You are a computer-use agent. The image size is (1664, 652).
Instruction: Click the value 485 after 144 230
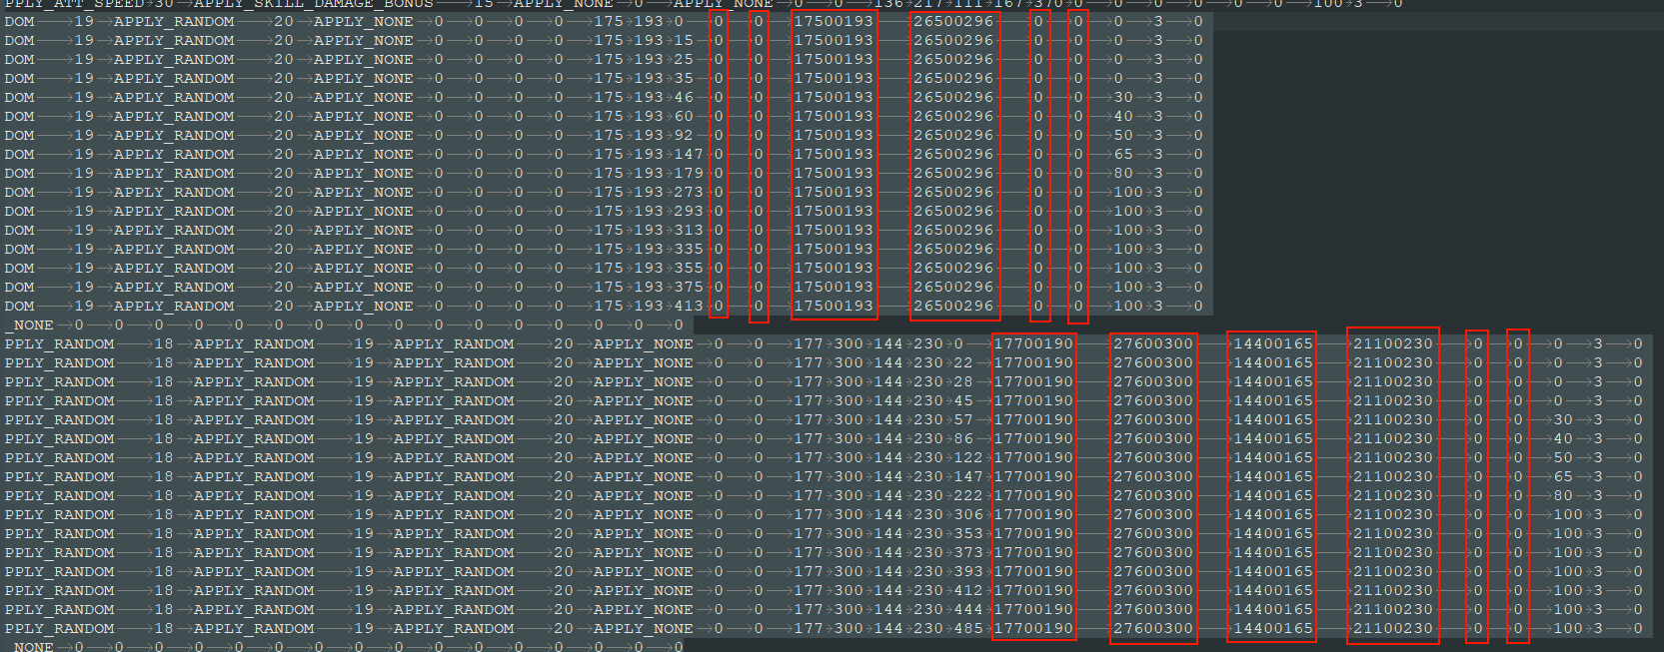pos(968,629)
